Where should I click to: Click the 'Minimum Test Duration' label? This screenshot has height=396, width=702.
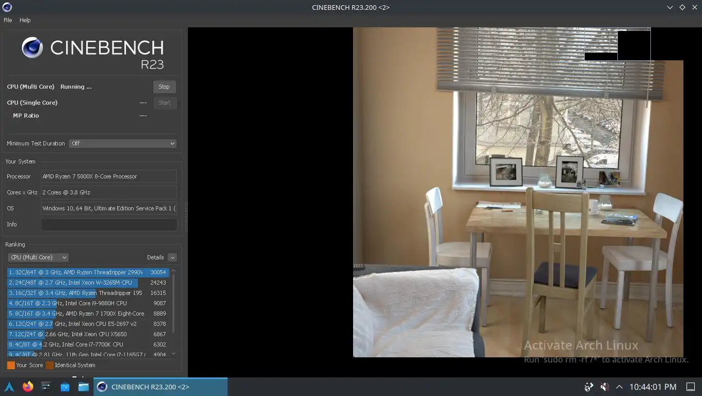point(36,143)
